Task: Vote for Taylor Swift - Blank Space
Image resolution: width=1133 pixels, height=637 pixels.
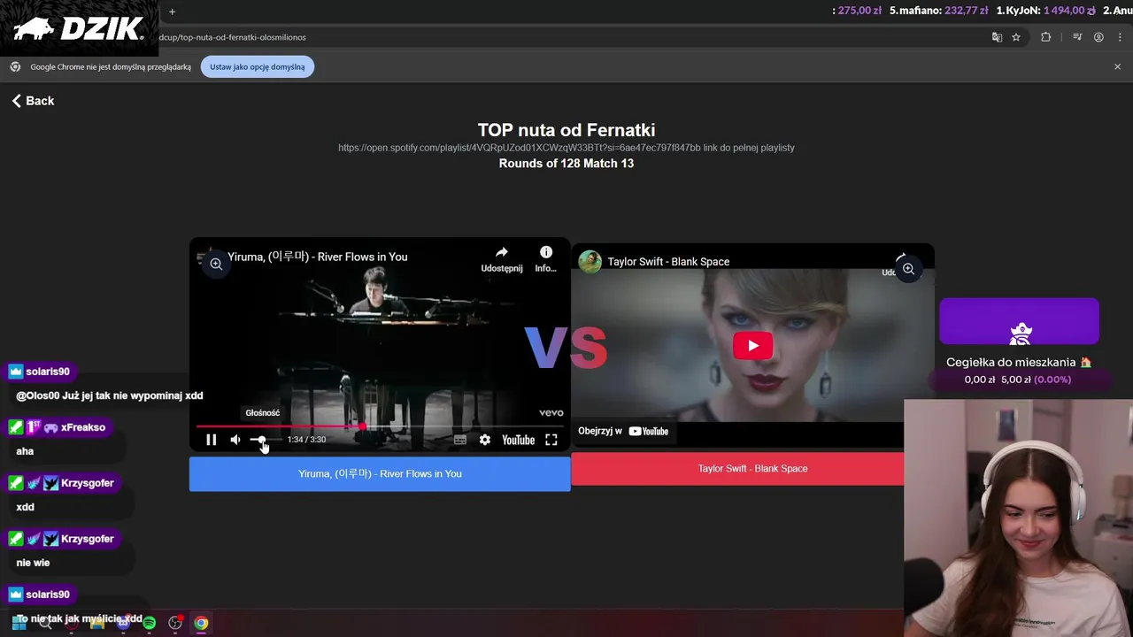Action: 737,469
